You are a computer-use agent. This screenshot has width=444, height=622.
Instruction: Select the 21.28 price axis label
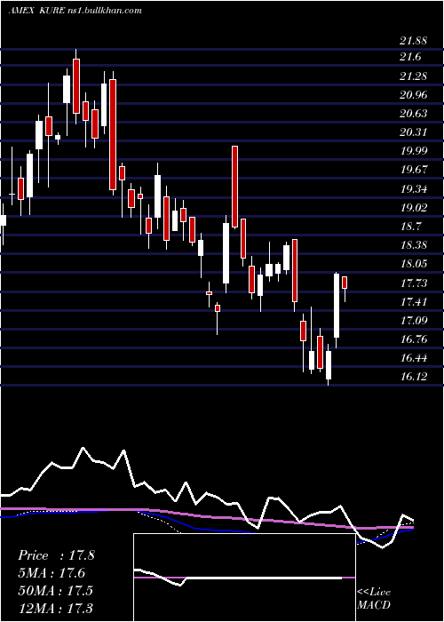[413, 76]
